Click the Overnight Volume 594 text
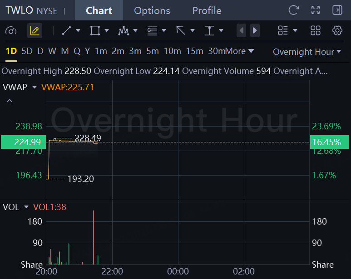 point(227,71)
